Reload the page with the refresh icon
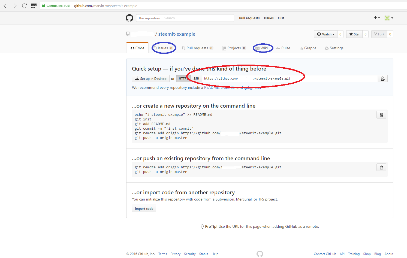The width and height of the screenshot is (407, 258). [24, 6]
